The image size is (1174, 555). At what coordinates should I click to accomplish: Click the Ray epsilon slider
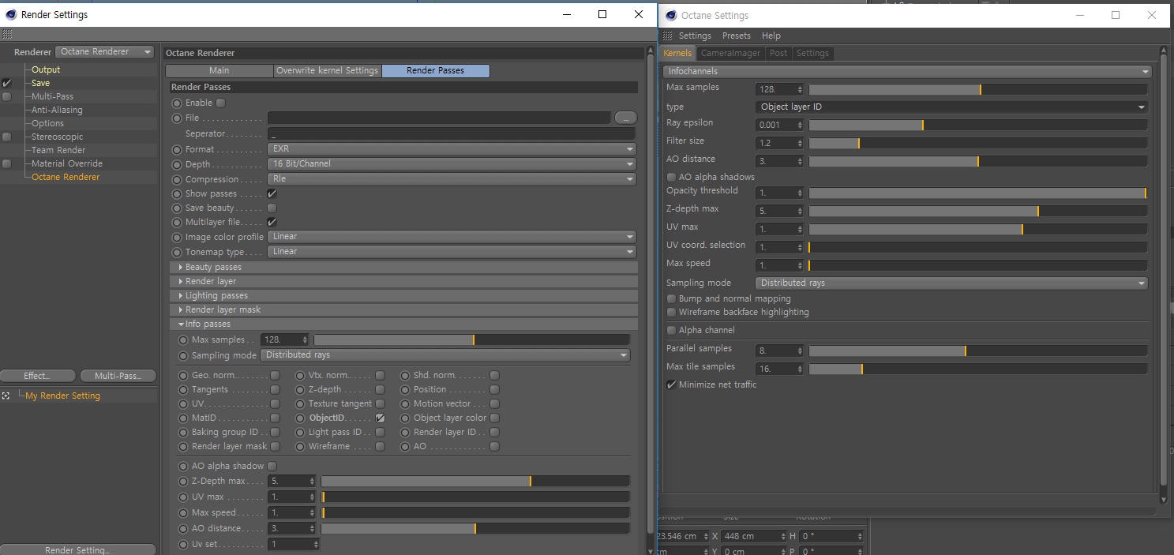978,125
